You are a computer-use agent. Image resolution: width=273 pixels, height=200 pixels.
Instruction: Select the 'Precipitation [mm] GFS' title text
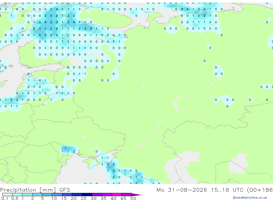point(35,190)
